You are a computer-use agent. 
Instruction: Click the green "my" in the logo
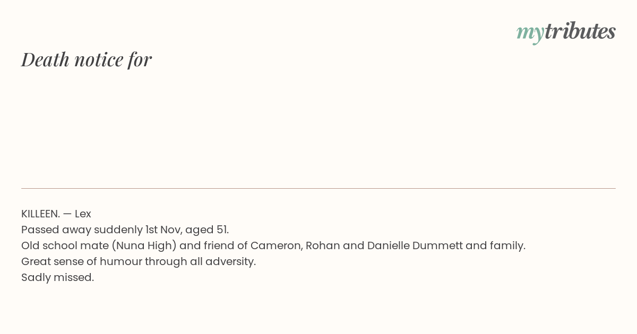(530, 32)
